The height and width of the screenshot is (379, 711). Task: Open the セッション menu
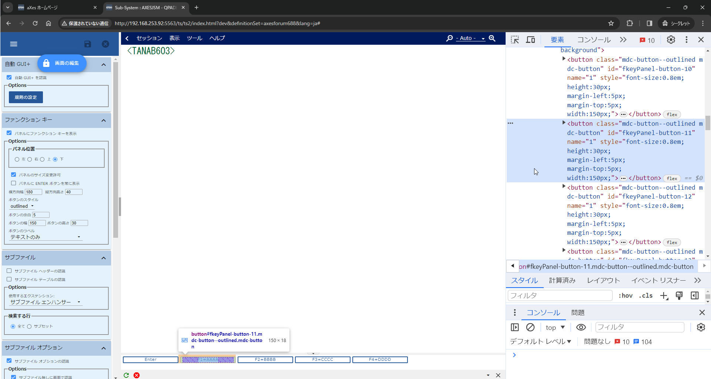pos(149,38)
